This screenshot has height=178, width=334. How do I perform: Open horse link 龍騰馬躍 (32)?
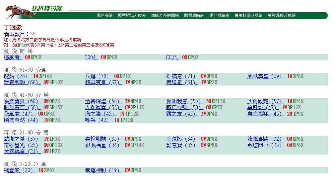click(265, 139)
